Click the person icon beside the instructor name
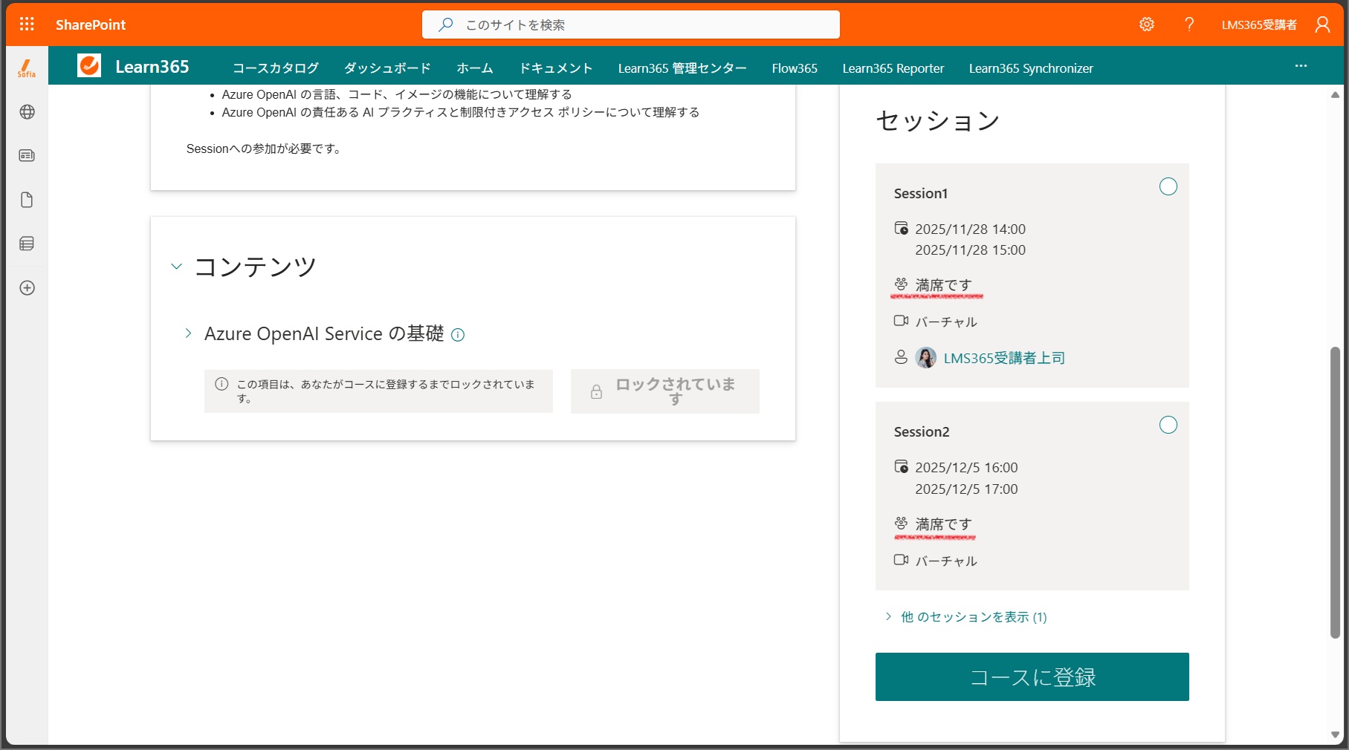 pos(901,357)
